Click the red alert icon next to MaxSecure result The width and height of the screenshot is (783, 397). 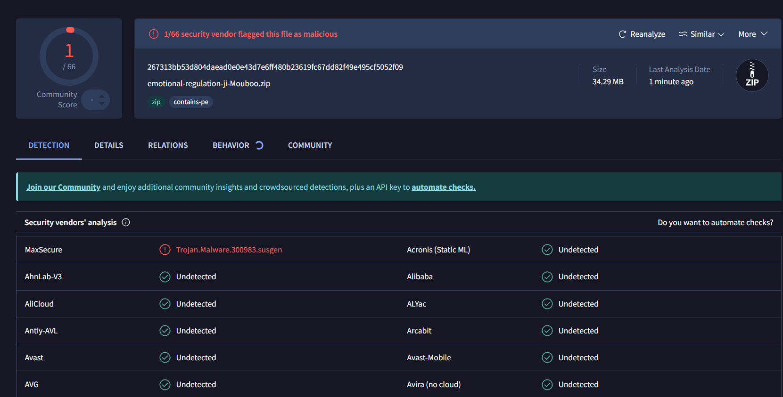pyautogui.click(x=165, y=250)
